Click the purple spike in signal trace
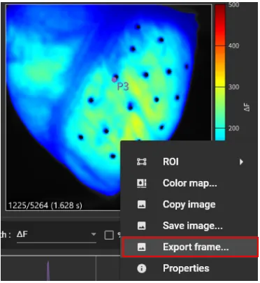The width and height of the screenshot is (260, 283). 48,270
